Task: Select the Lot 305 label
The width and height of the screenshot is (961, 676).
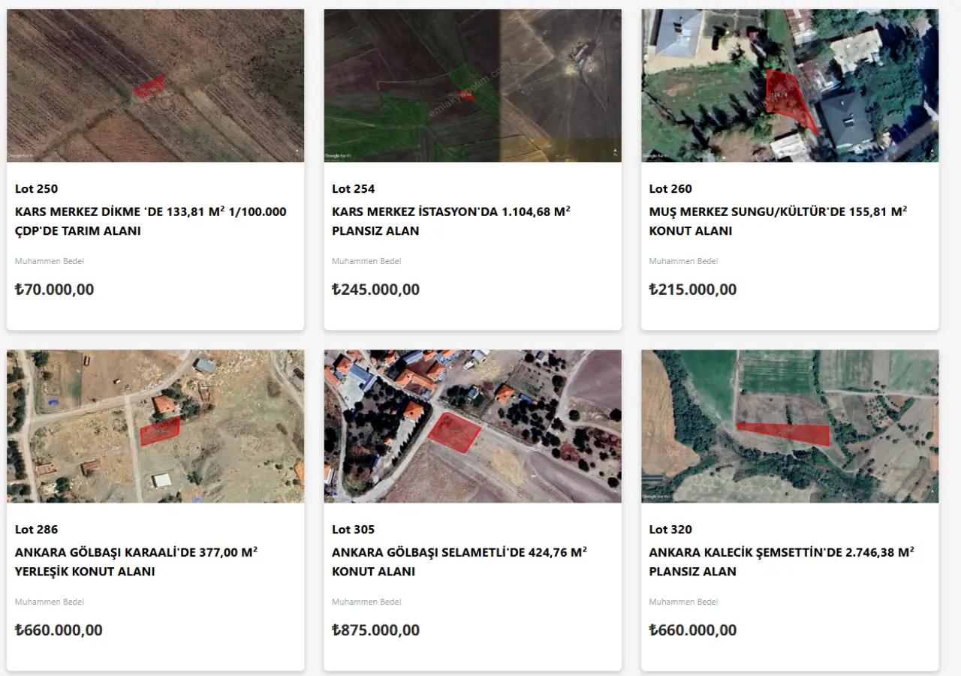Action: (x=353, y=529)
